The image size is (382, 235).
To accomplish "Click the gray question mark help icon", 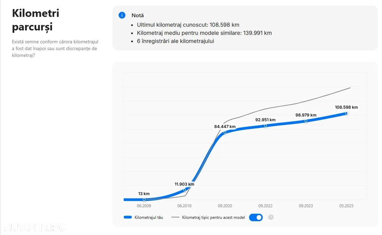I will (271, 217).
